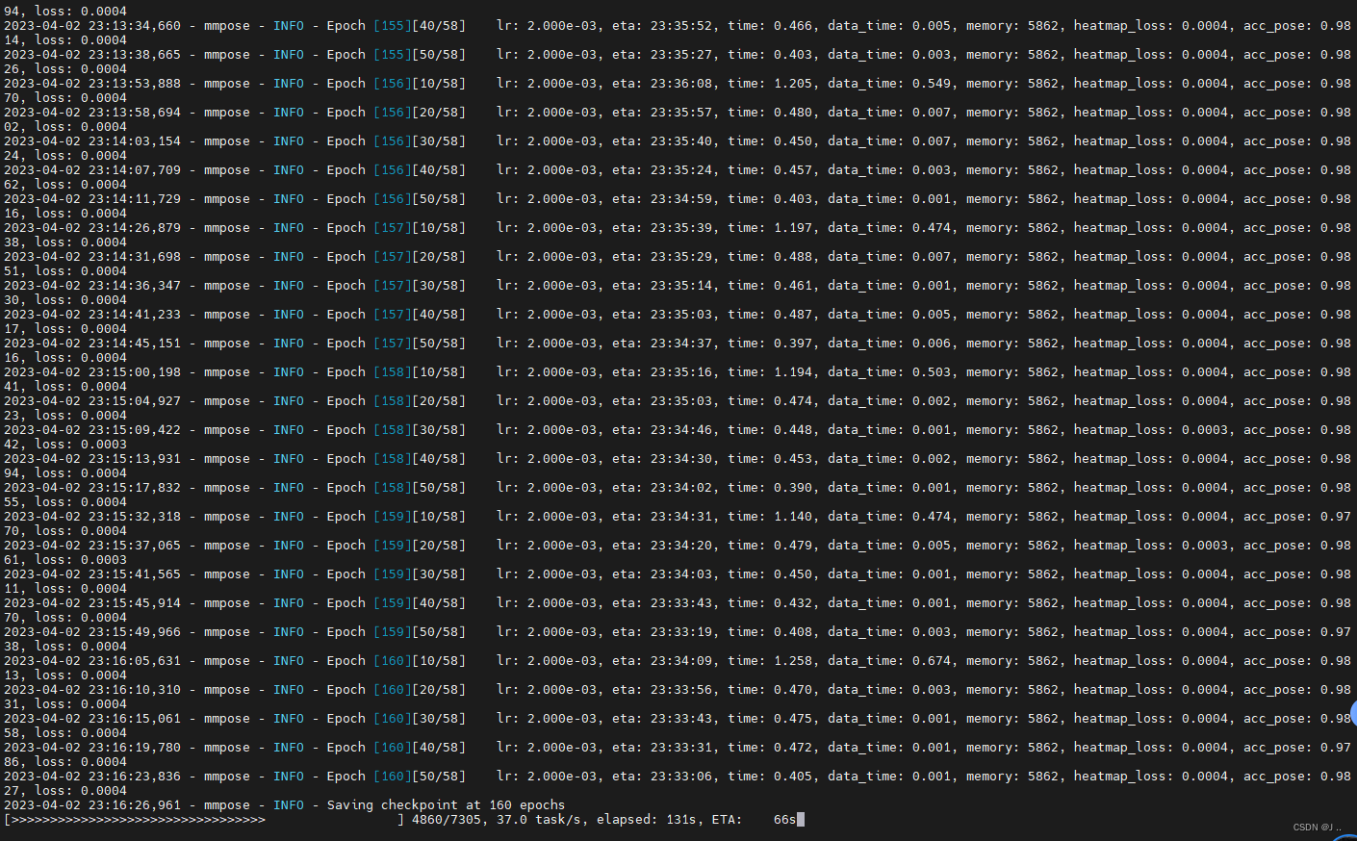Click the time value "1.140"

pyautogui.click(x=792, y=517)
